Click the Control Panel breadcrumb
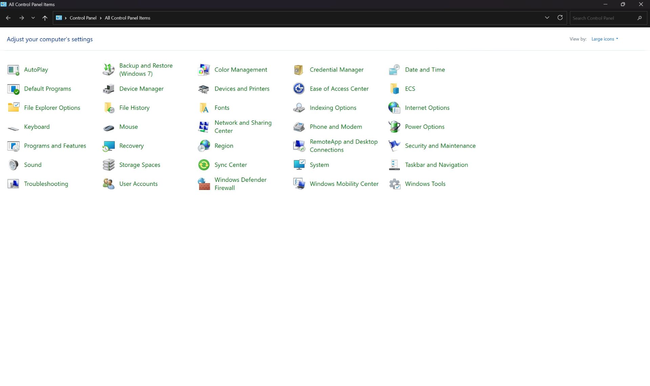650x386 pixels. pyautogui.click(x=83, y=18)
